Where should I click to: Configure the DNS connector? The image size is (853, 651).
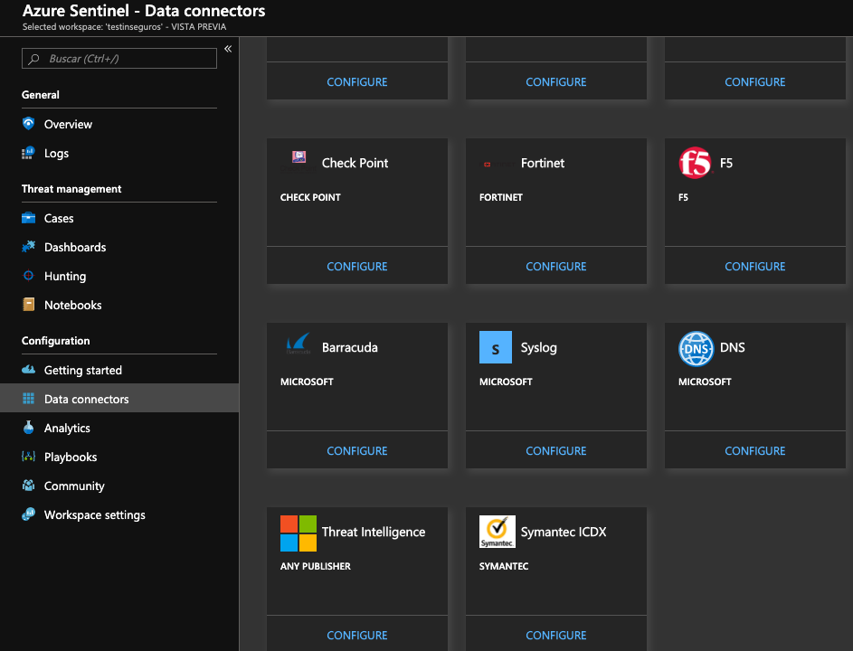[x=755, y=451]
